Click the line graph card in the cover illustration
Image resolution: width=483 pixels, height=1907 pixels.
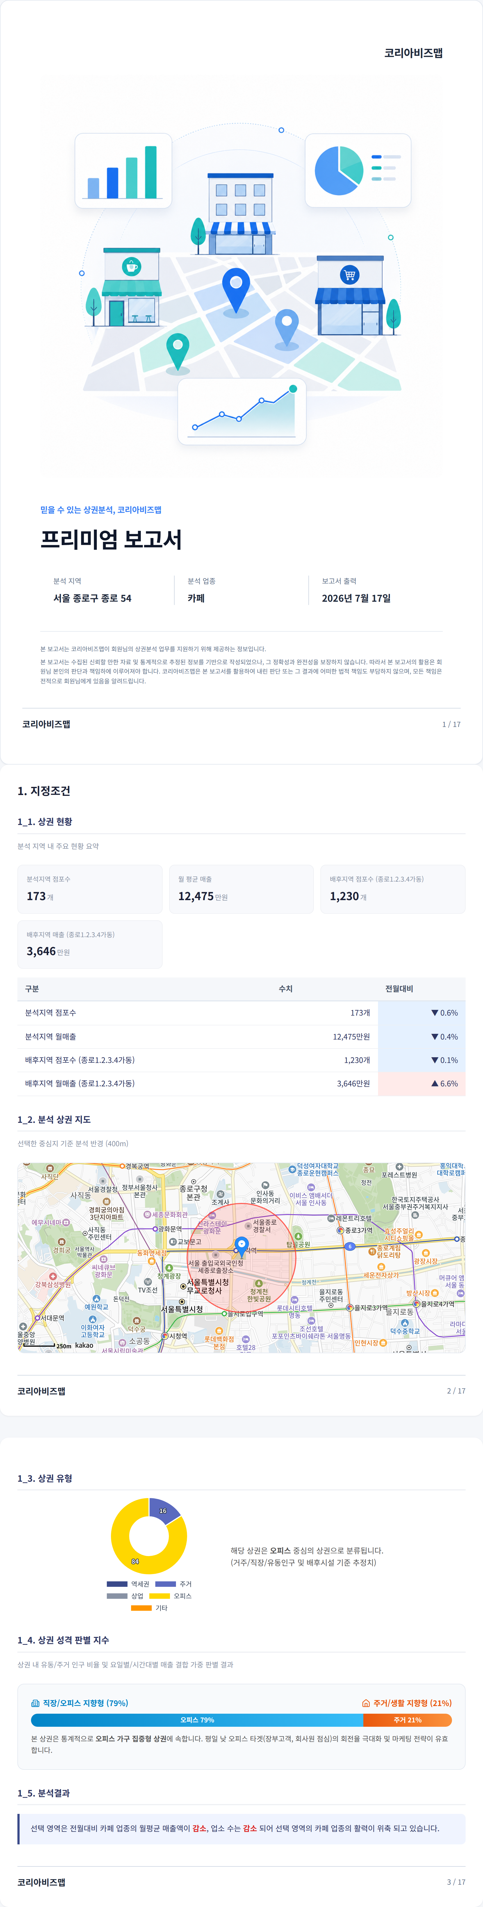click(241, 412)
